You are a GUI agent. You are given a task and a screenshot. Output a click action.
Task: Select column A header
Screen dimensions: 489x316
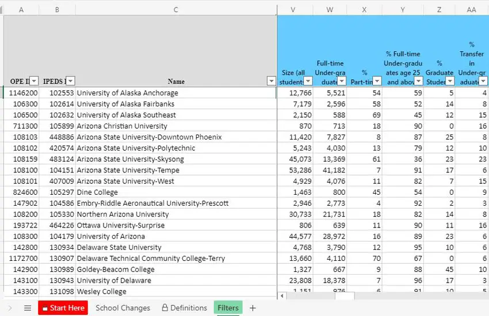coord(21,10)
